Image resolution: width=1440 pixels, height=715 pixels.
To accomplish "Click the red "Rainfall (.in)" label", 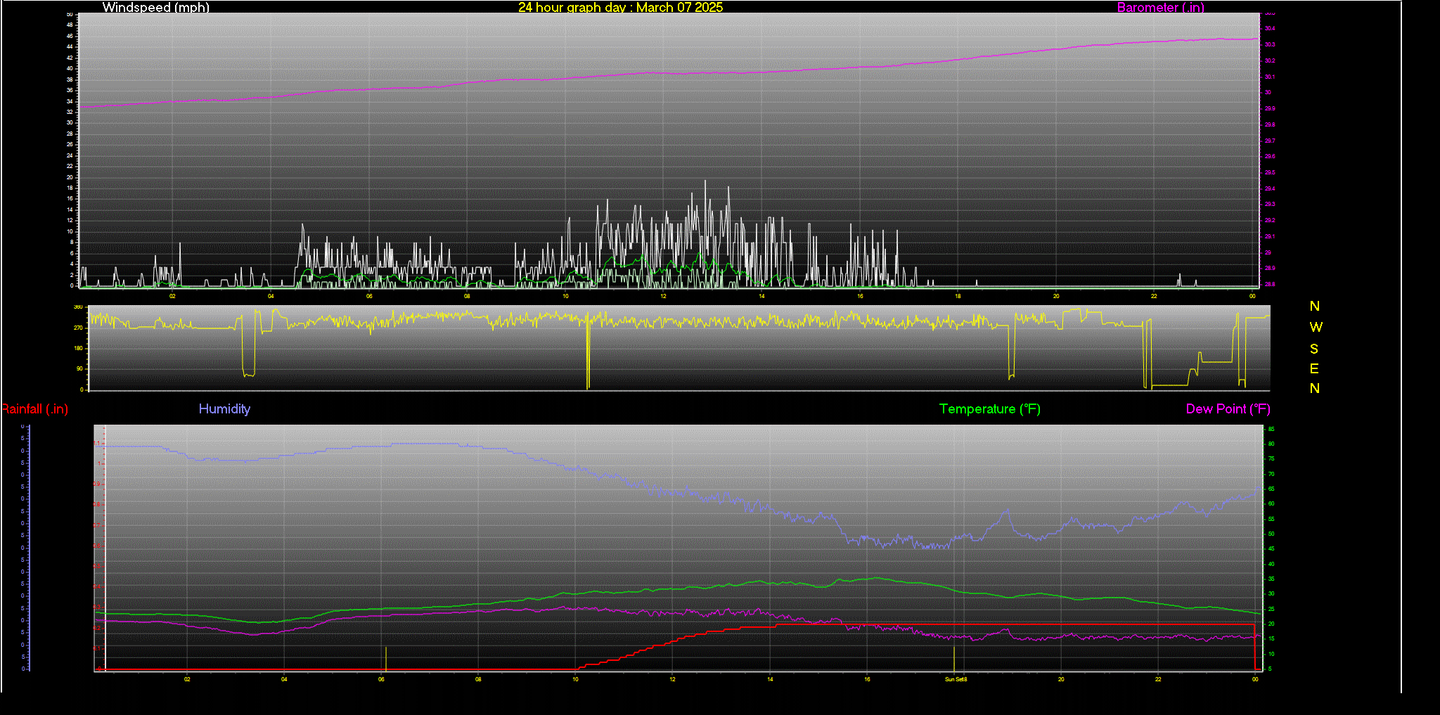I will (x=34, y=408).
